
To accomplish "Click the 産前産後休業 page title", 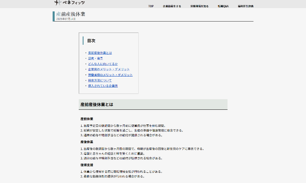I will [71, 14].
